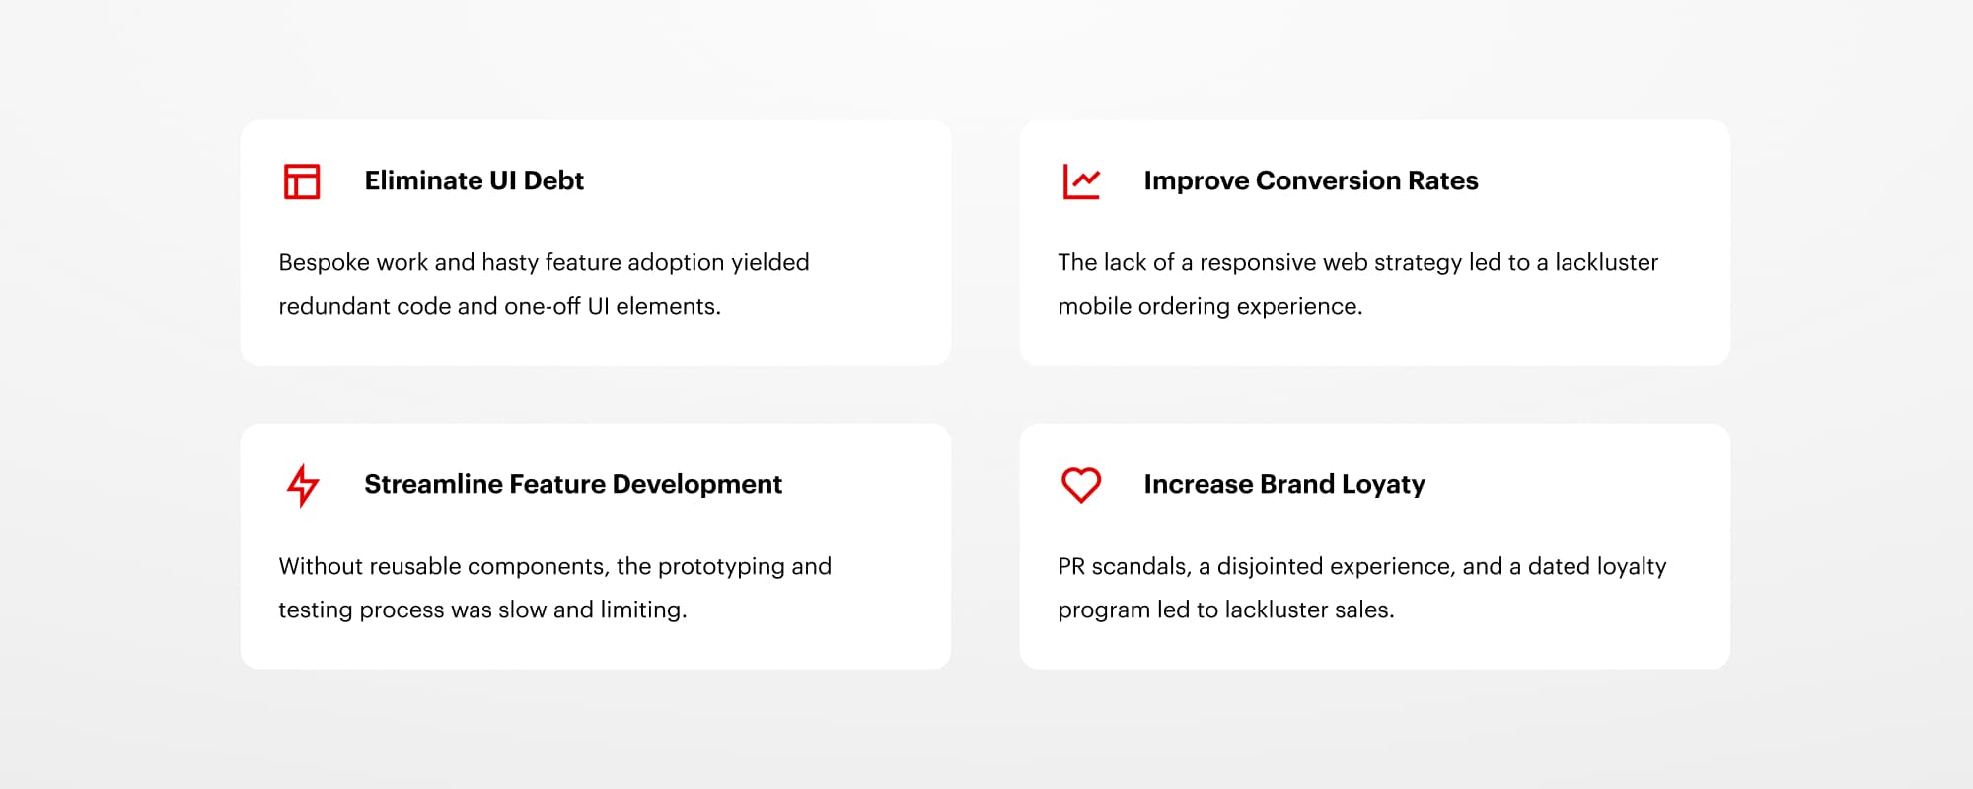Select the Increase Brand Loyaty card background
This screenshot has height=789, width=1973.
tap(1375, 546)
